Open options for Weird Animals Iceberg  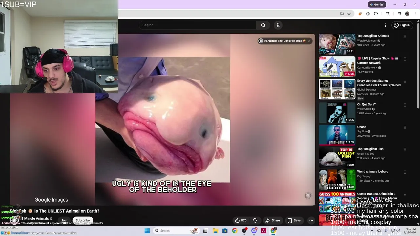tap(405, 172)
